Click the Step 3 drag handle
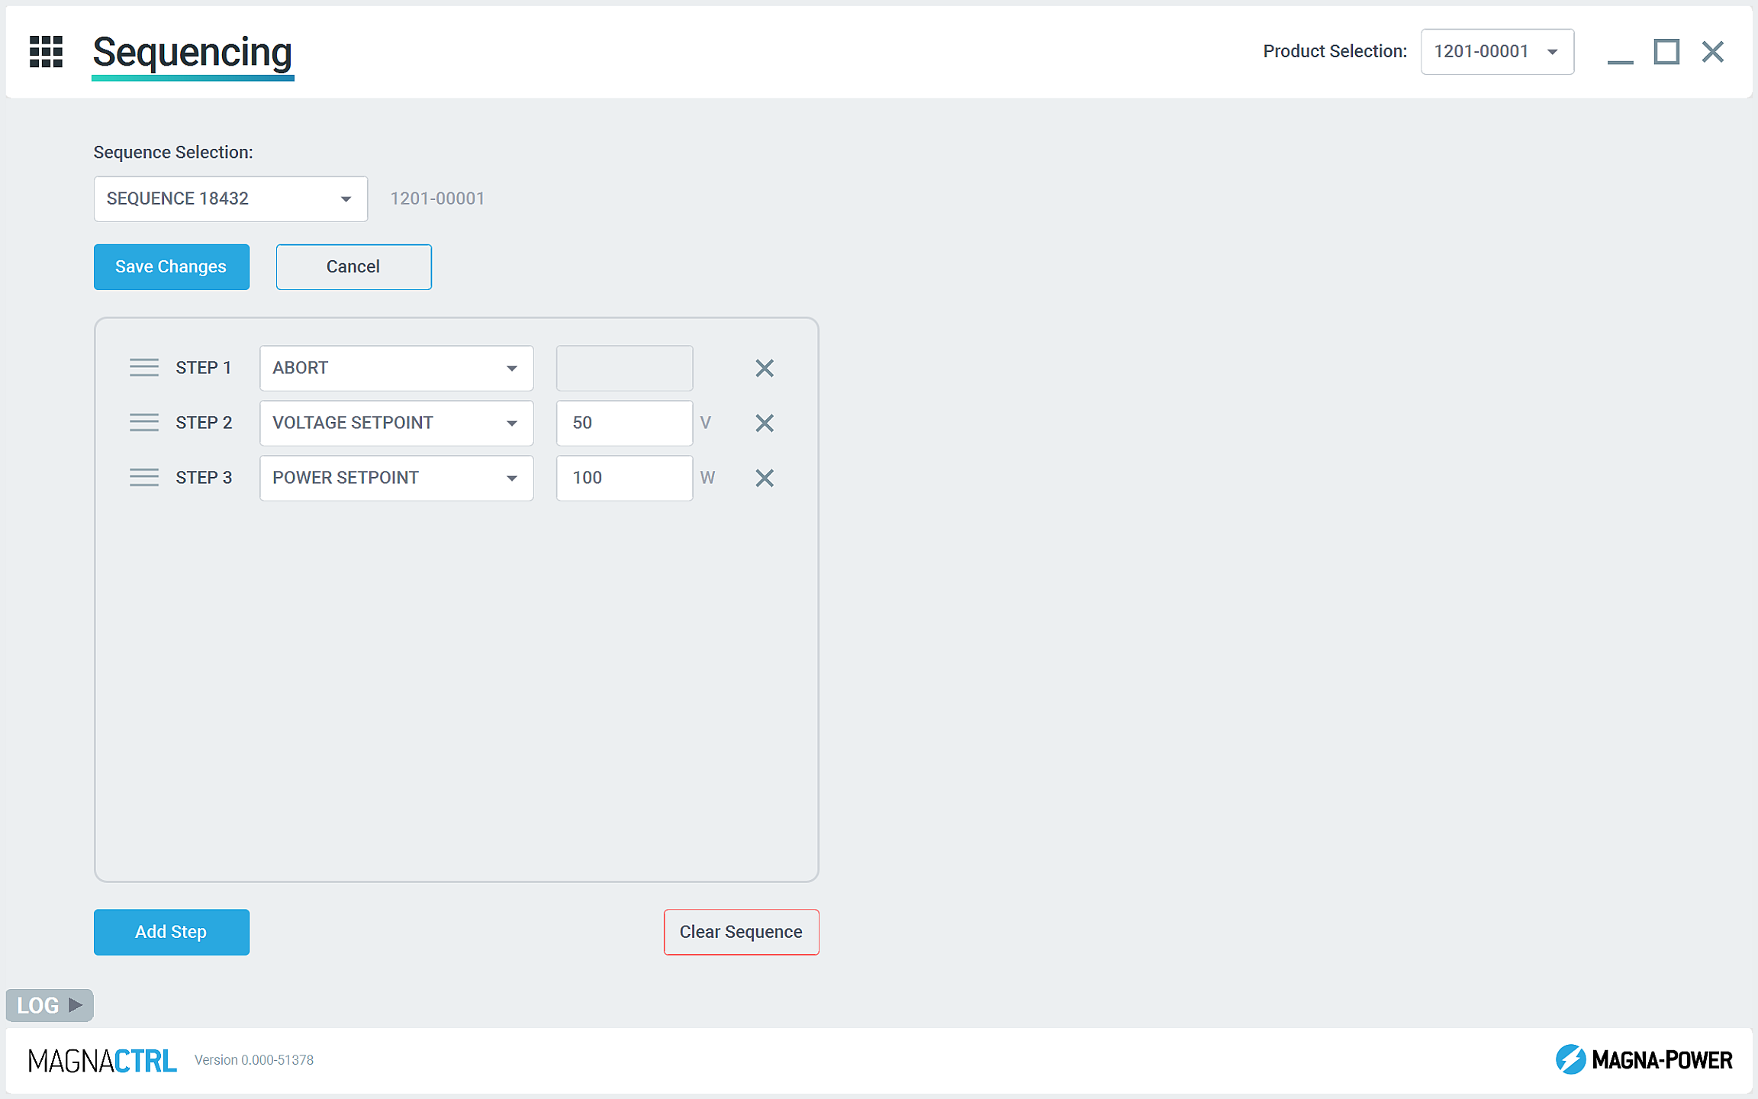The image size is (1758, 1099). pyautogui.click(x=143, y=478)
